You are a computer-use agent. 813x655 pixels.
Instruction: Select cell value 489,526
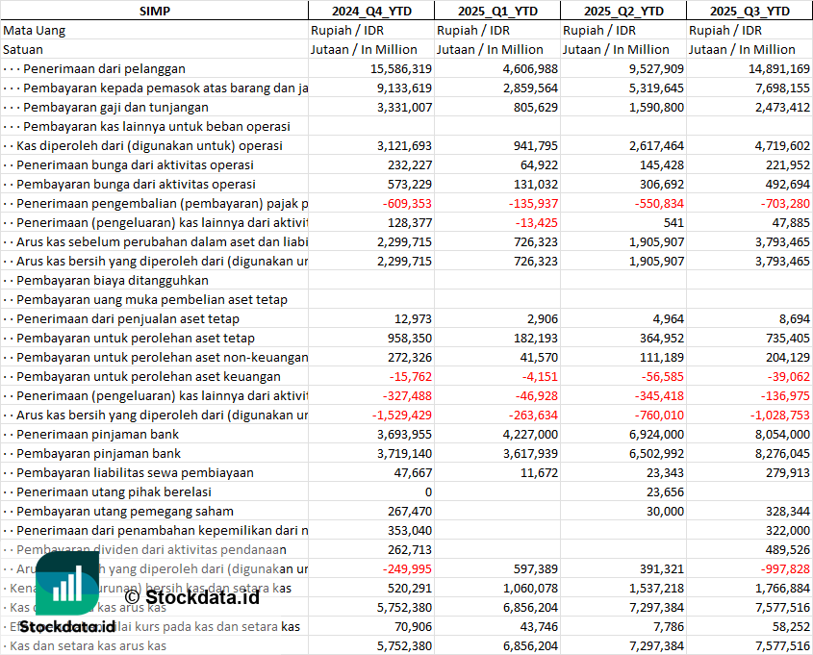pos(788,550)
